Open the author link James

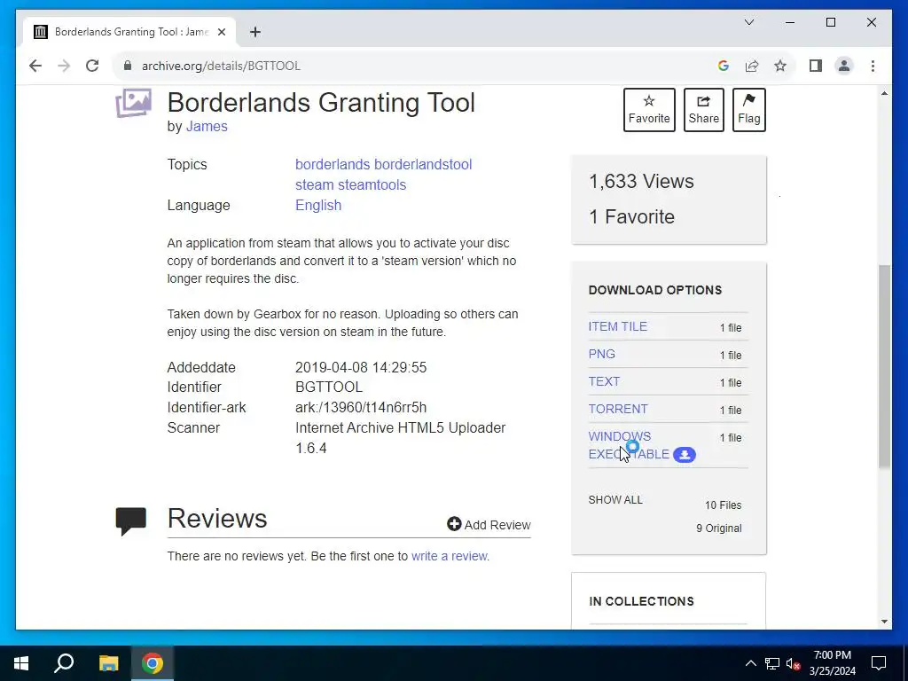207,126
